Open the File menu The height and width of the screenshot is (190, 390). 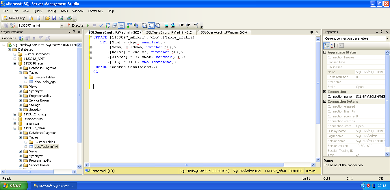6,11
